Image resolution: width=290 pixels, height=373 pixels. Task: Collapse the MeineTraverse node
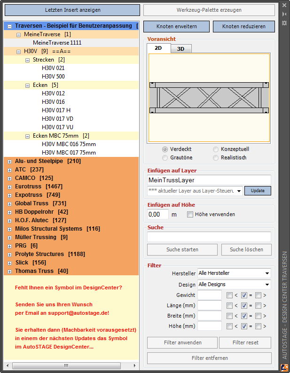[x=19, y=34]
